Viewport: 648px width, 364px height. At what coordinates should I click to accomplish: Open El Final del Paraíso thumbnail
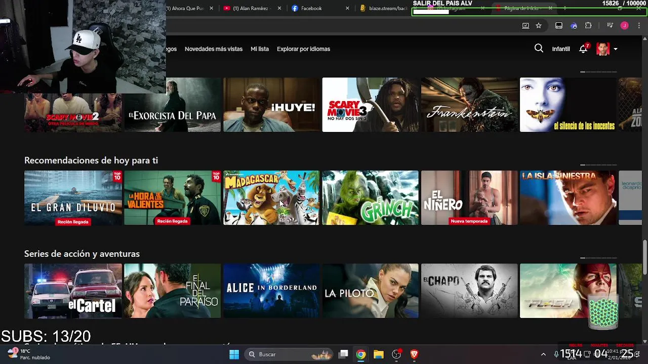173,291
